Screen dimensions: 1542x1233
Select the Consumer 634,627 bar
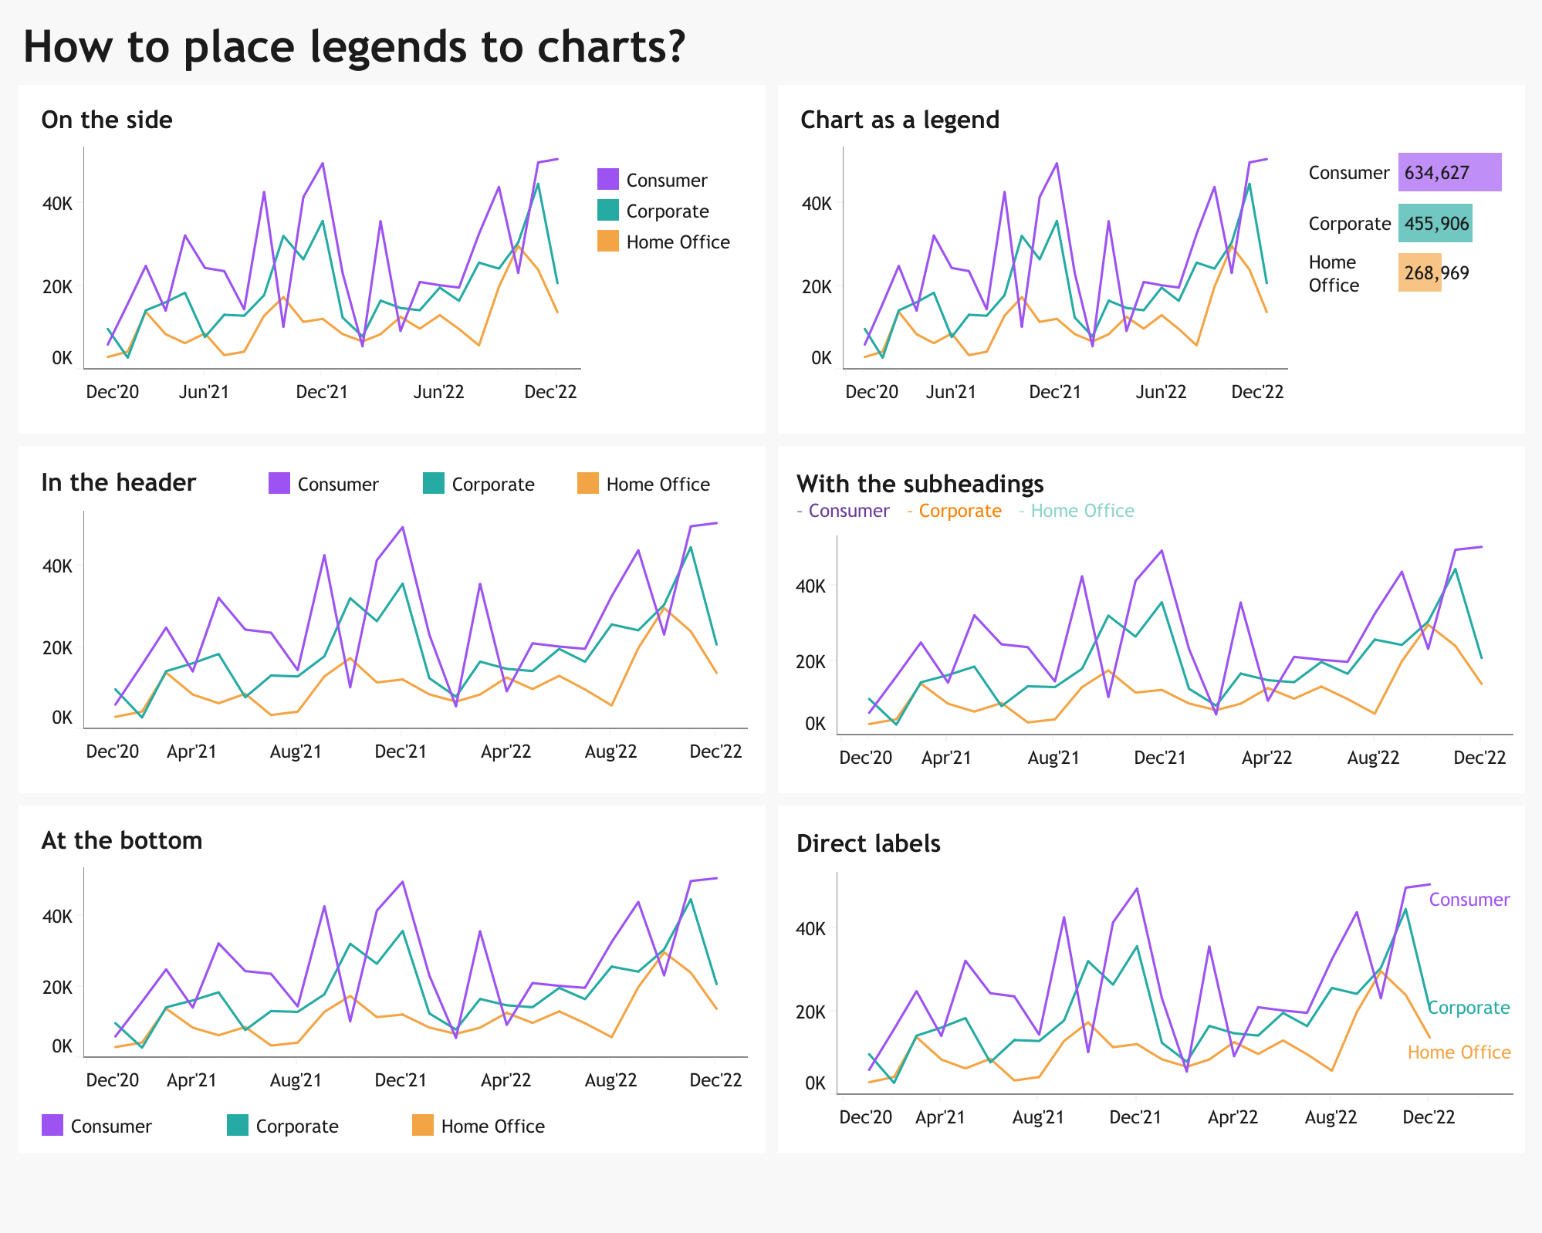tap(1449, 172)
